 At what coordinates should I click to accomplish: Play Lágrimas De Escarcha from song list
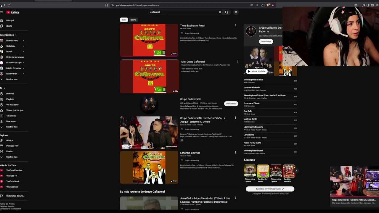270,128
